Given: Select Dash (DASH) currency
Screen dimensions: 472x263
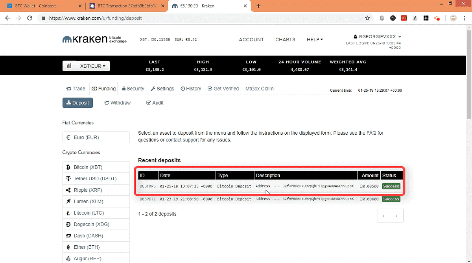Looking at the screenshot, I should coord(96,236).
